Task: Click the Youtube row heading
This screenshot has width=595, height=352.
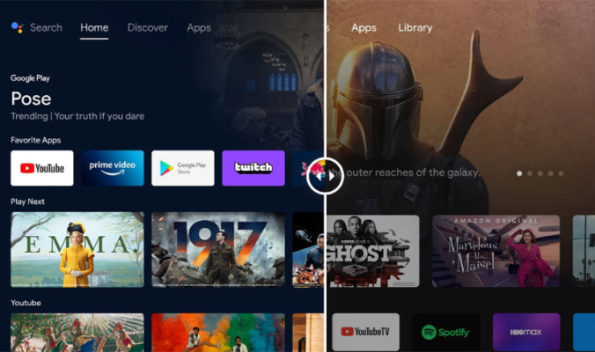Action: click(26, 303)
